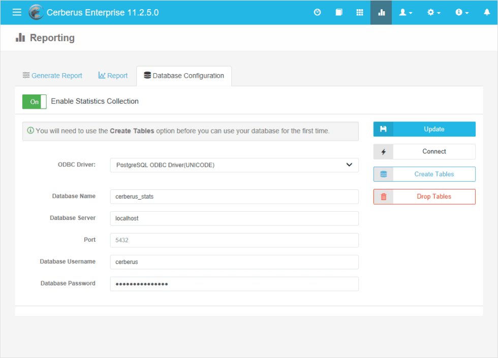
Task: Select the Database Configuration tab
Action: [184, 75]
